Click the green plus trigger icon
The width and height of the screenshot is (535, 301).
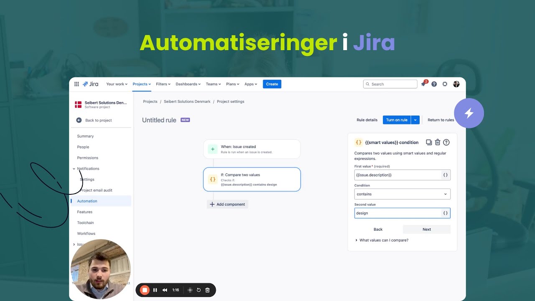[x=213, y=149]
